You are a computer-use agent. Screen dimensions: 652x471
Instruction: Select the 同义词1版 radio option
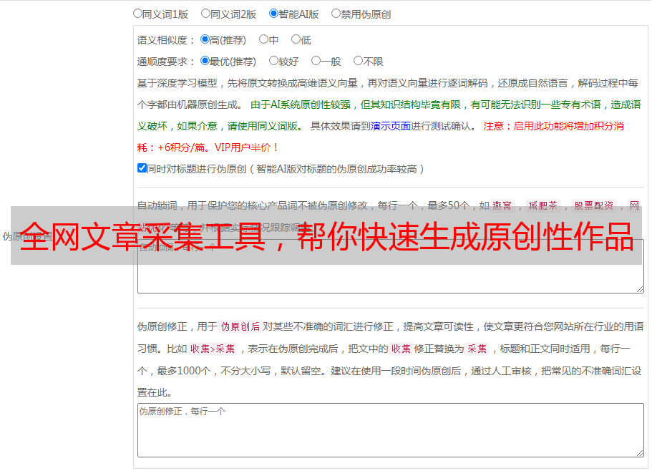tap(137, 14)
